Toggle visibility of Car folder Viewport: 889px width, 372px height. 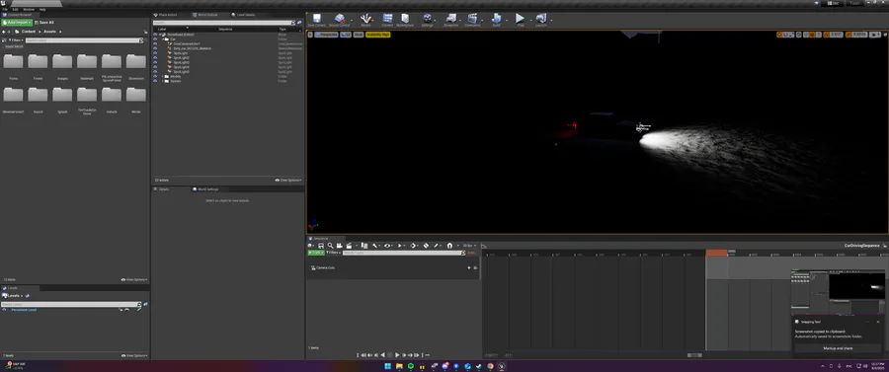(x=155, y=39)
